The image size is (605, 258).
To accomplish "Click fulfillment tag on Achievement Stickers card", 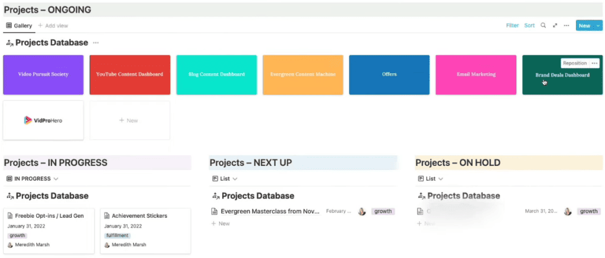I will (x=118, y=236).
